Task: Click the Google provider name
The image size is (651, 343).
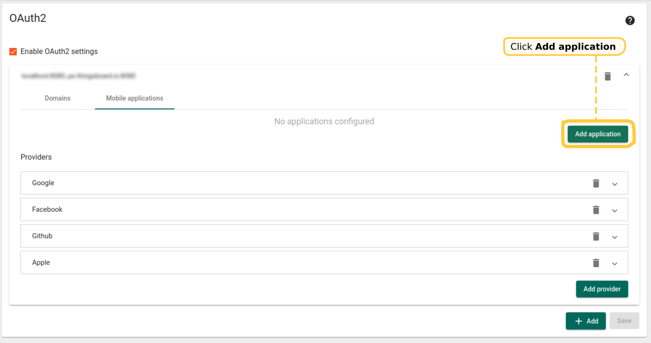Action: [43, 183]
